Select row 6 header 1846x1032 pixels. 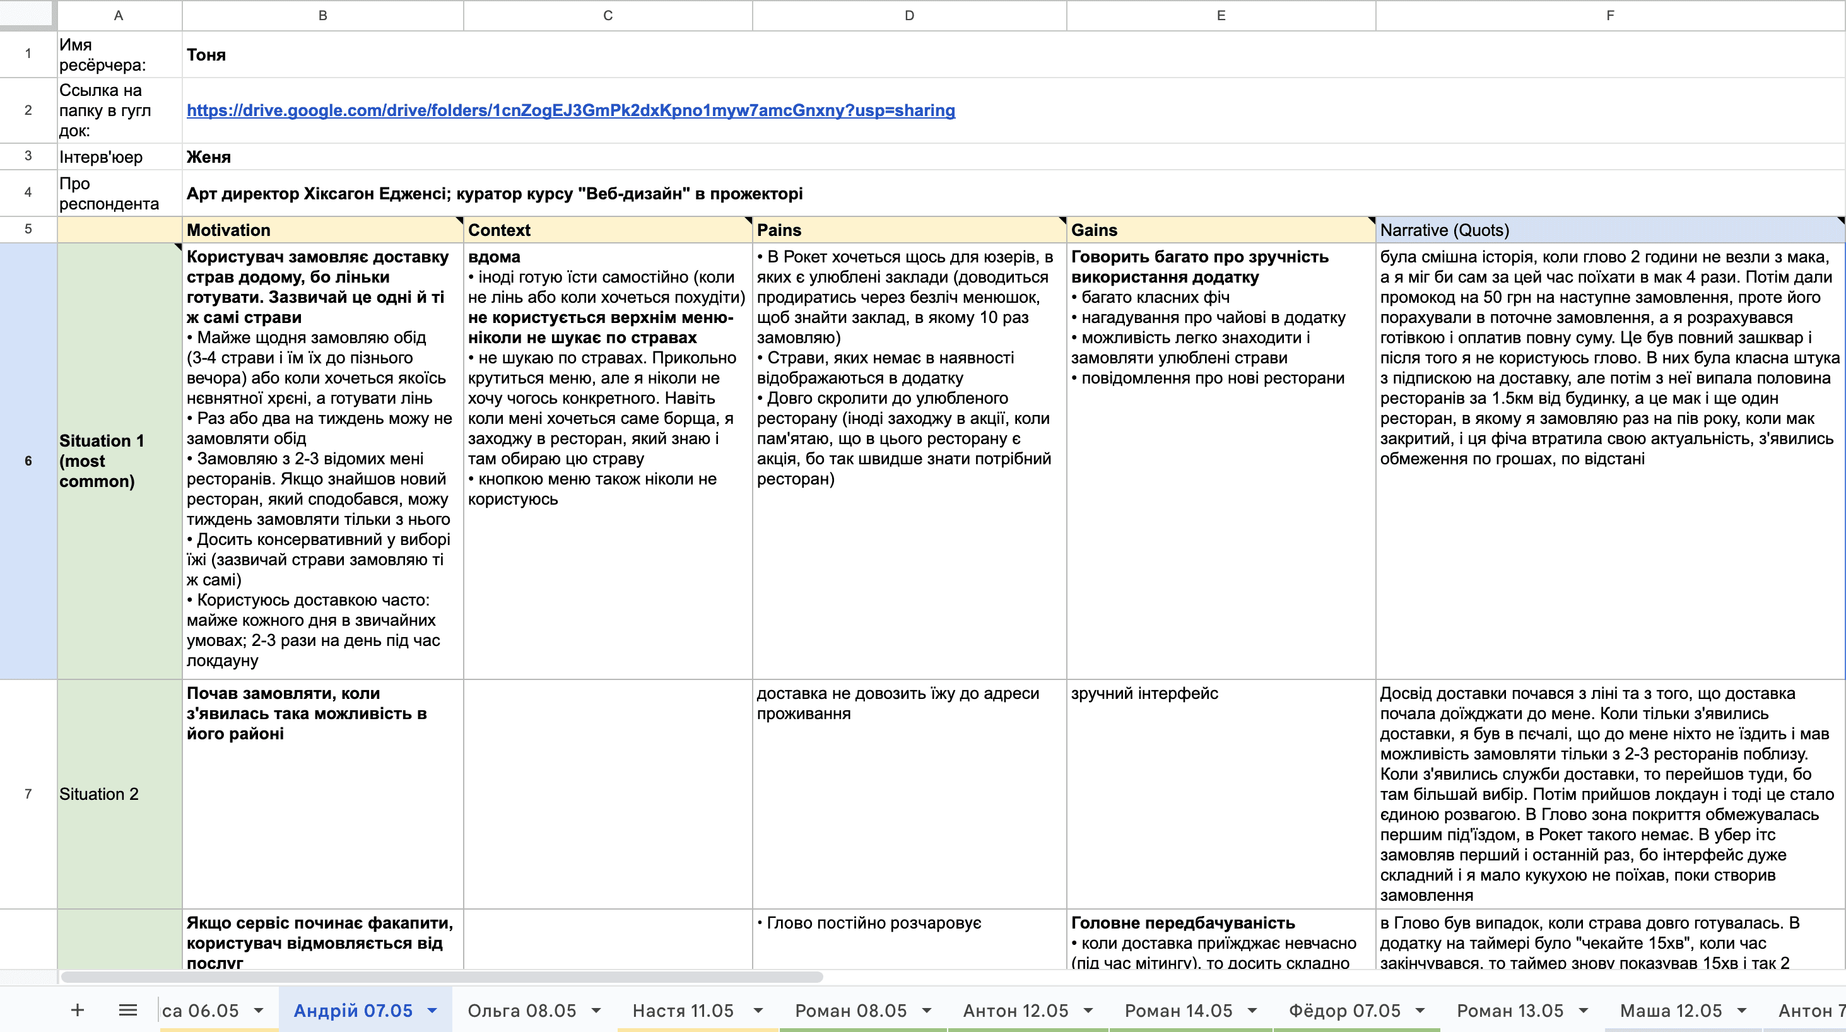click(28, 461)
